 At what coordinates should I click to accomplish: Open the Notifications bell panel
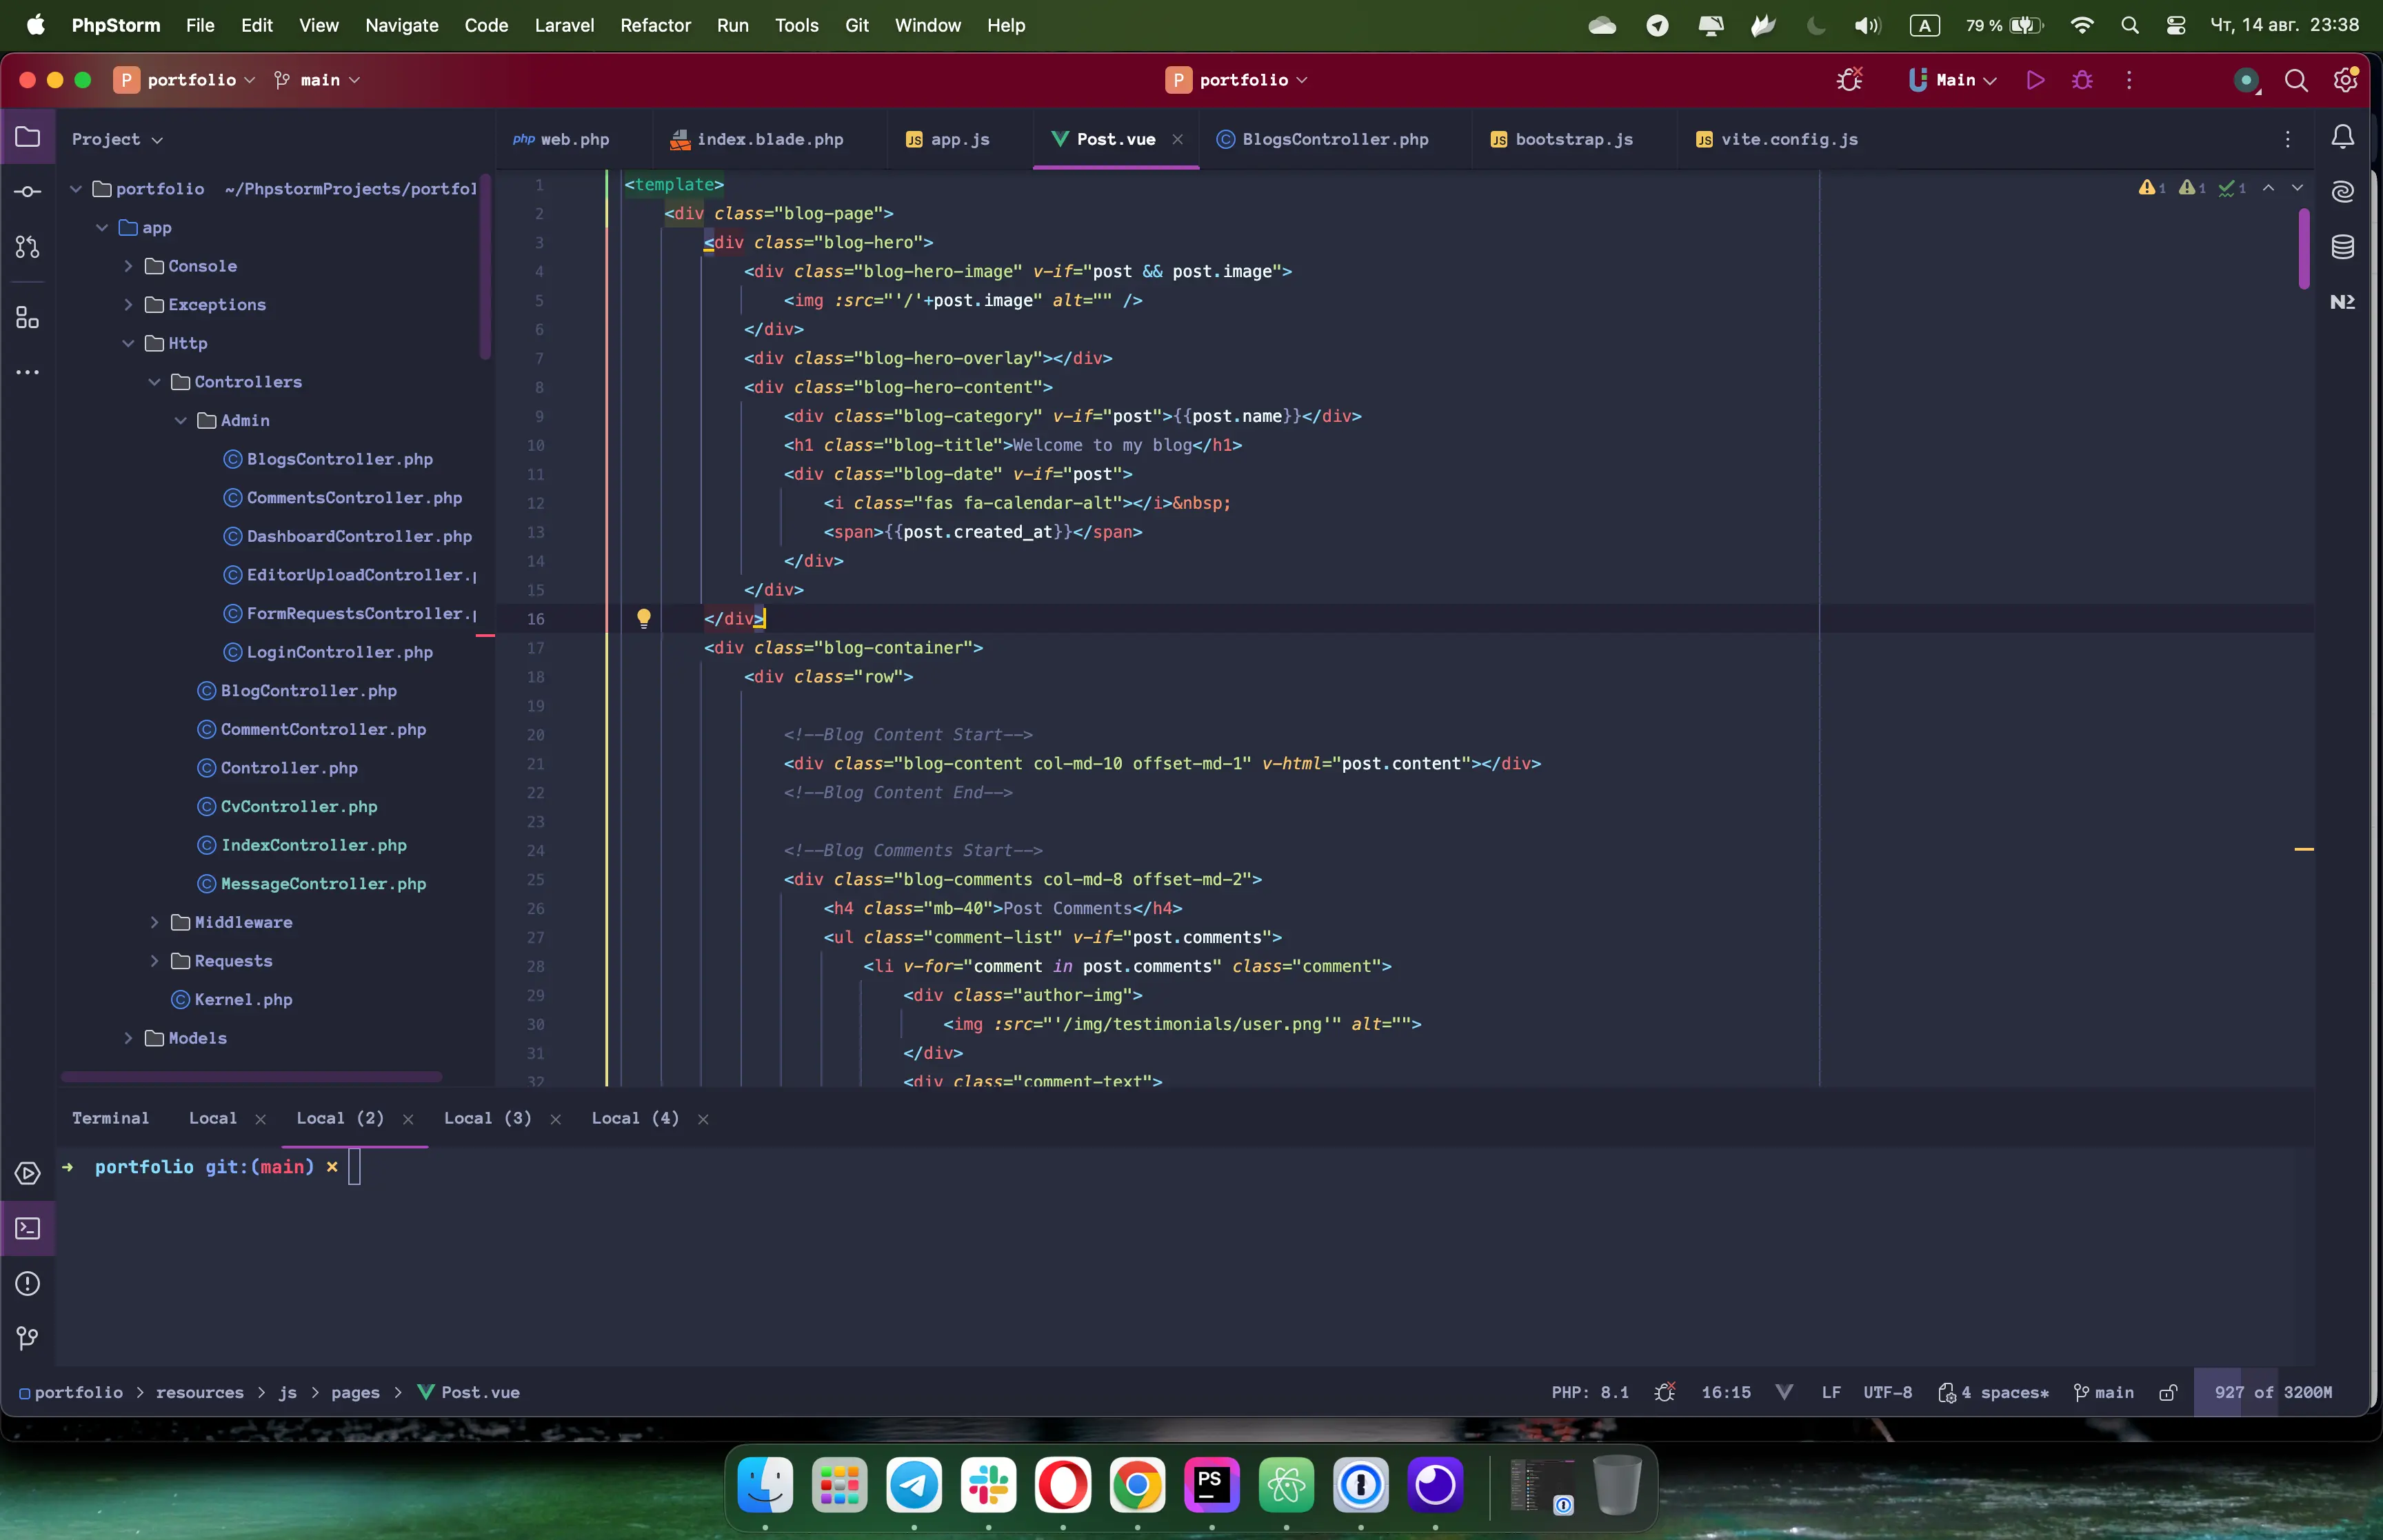tap(2343, 137)
